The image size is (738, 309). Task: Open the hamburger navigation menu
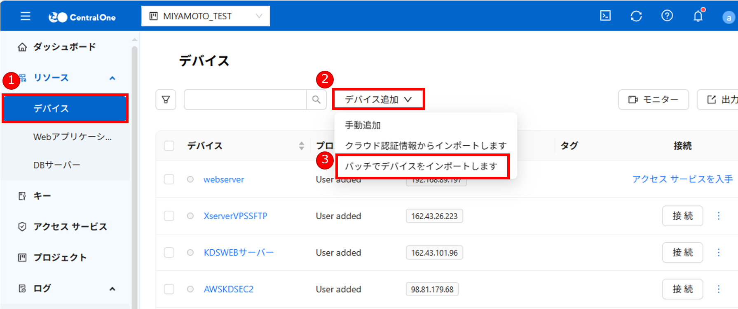(26, 16)
